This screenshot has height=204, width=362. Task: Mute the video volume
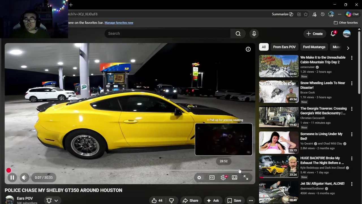tap(24, 178)
